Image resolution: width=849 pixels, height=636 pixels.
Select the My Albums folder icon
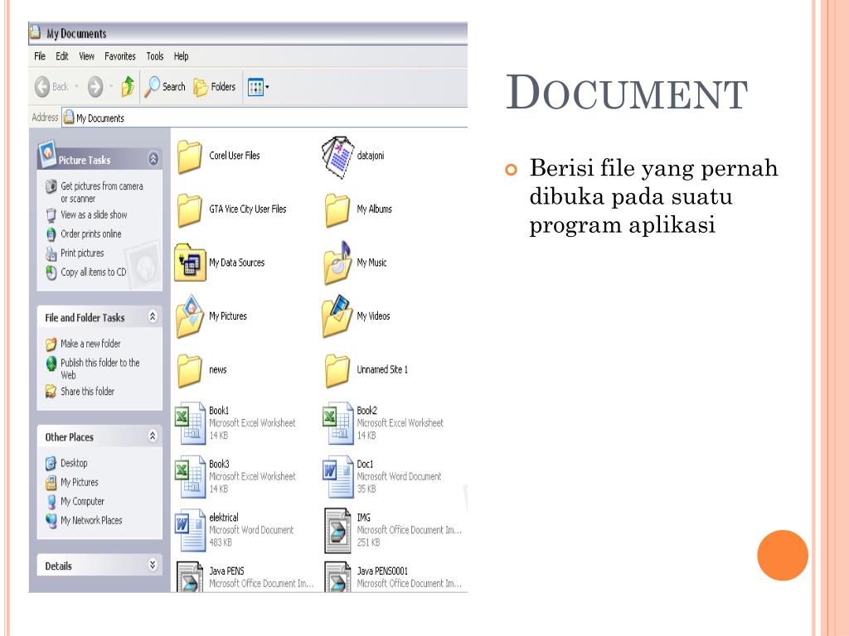click(x=337, y=210)
